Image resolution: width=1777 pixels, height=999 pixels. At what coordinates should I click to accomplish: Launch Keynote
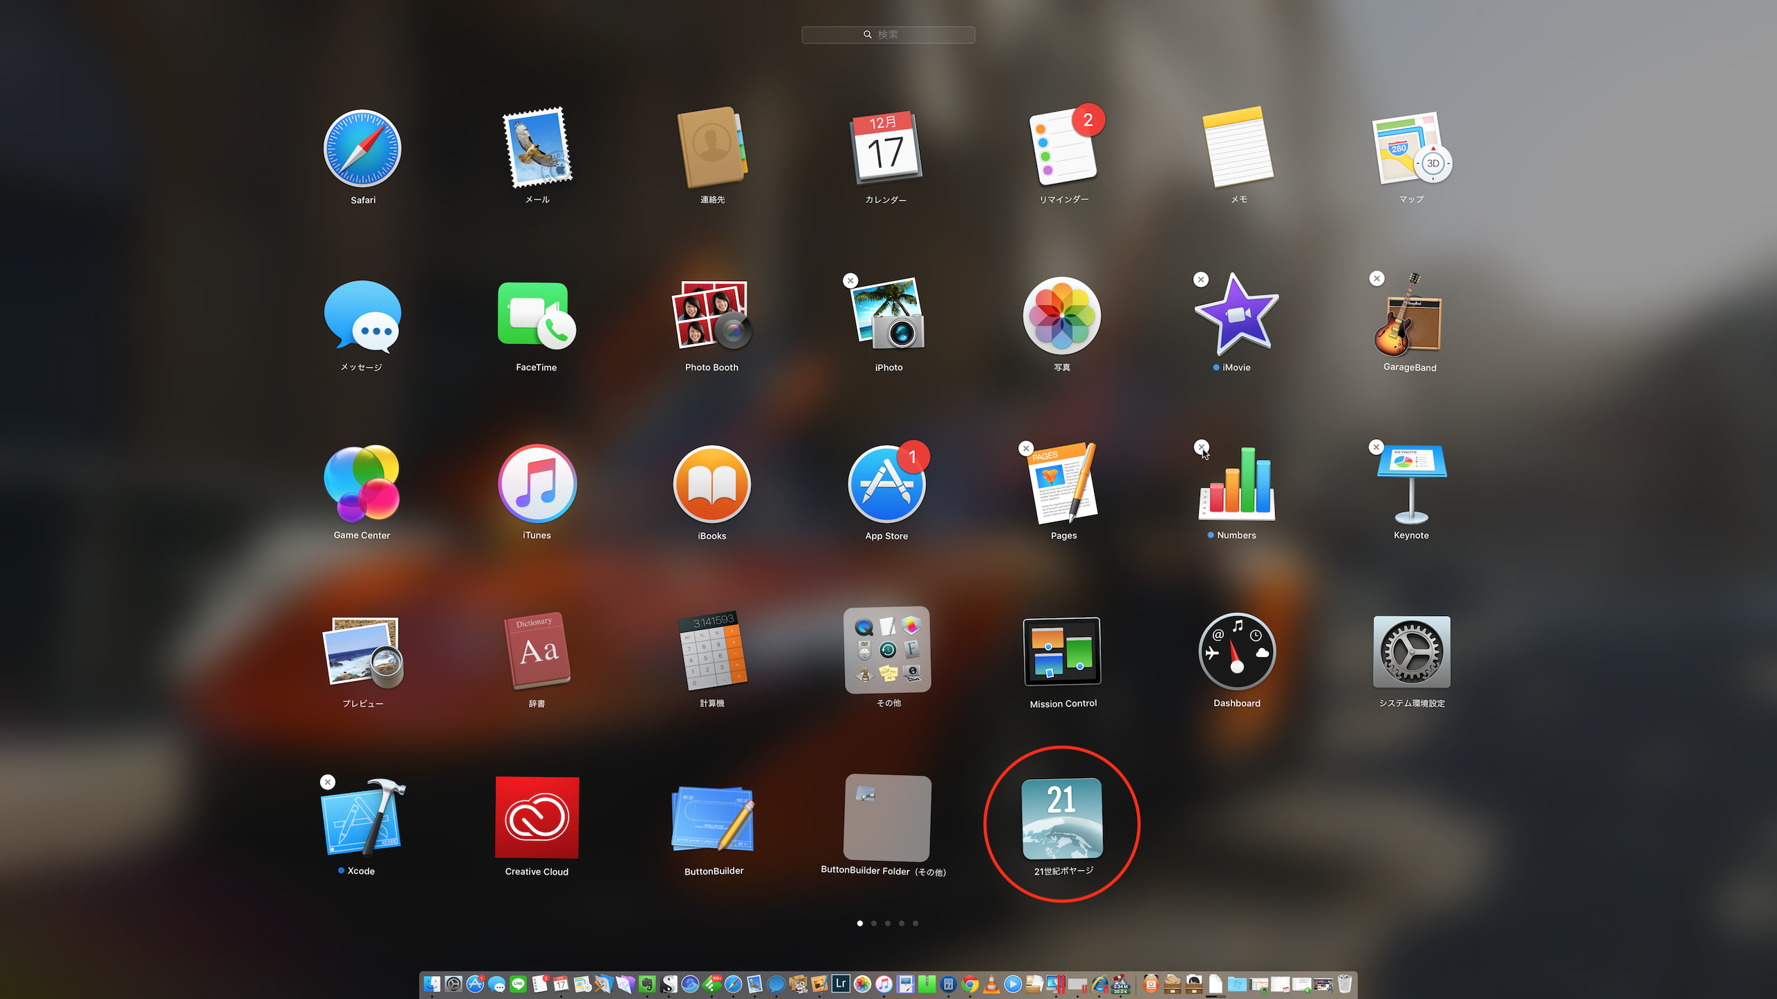(1411, 484)
